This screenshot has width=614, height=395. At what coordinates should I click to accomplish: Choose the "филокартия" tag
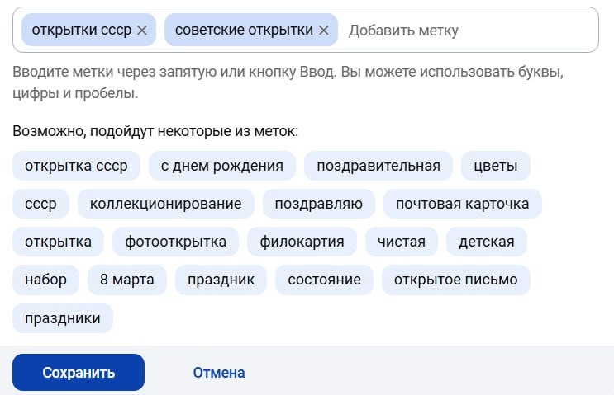[x=302, y=242]
